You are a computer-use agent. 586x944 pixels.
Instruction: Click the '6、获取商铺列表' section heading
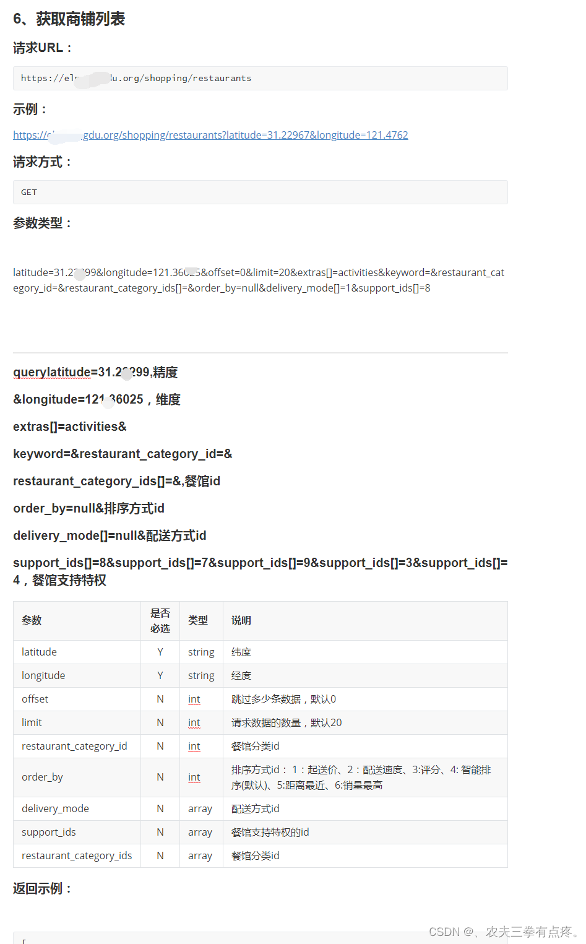(x=69, y=19)
